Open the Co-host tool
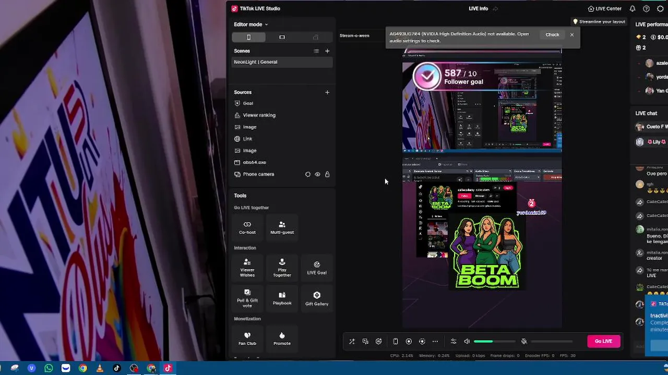The image size is (668, 375). pos(247,228)
